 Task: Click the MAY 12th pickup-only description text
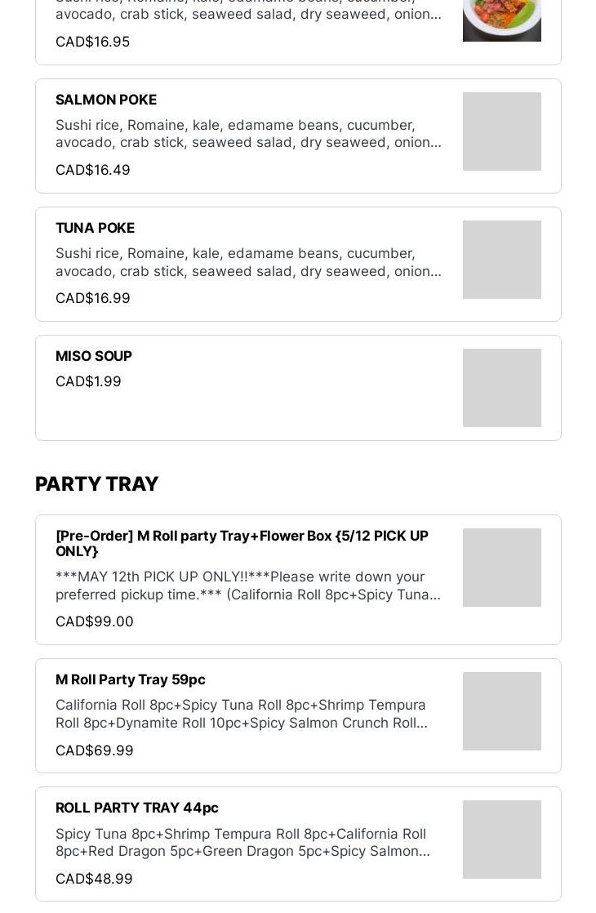[248, 586]
